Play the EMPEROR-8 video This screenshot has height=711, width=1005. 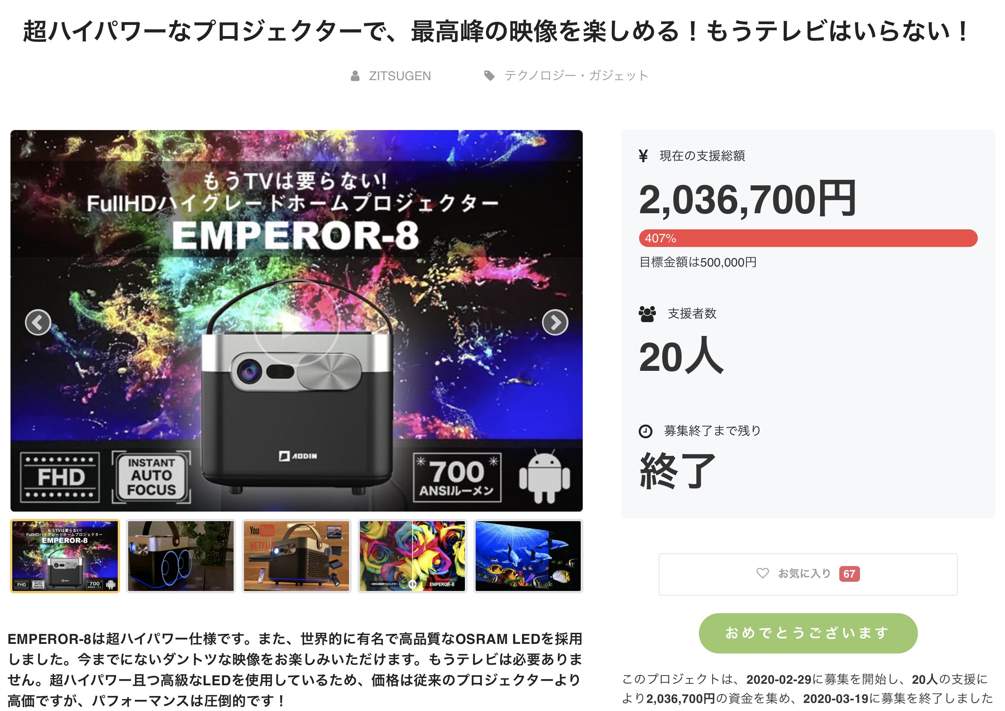[x=297, y=322]
